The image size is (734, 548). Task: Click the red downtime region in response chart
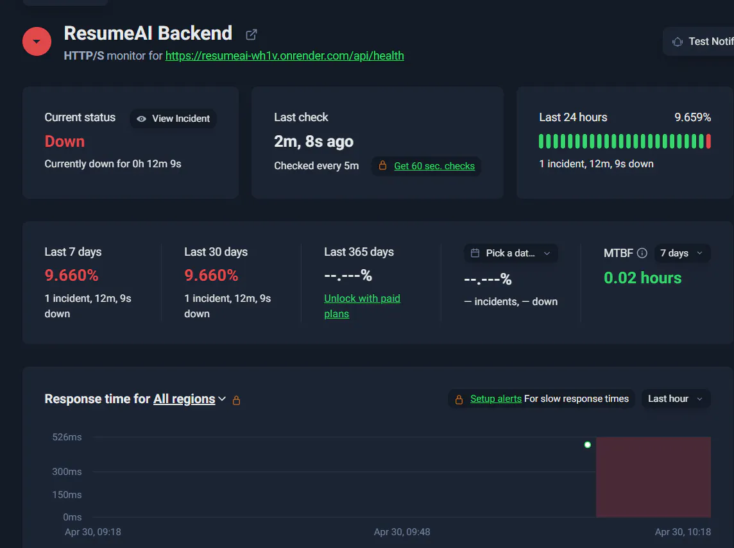coord(653,477)
